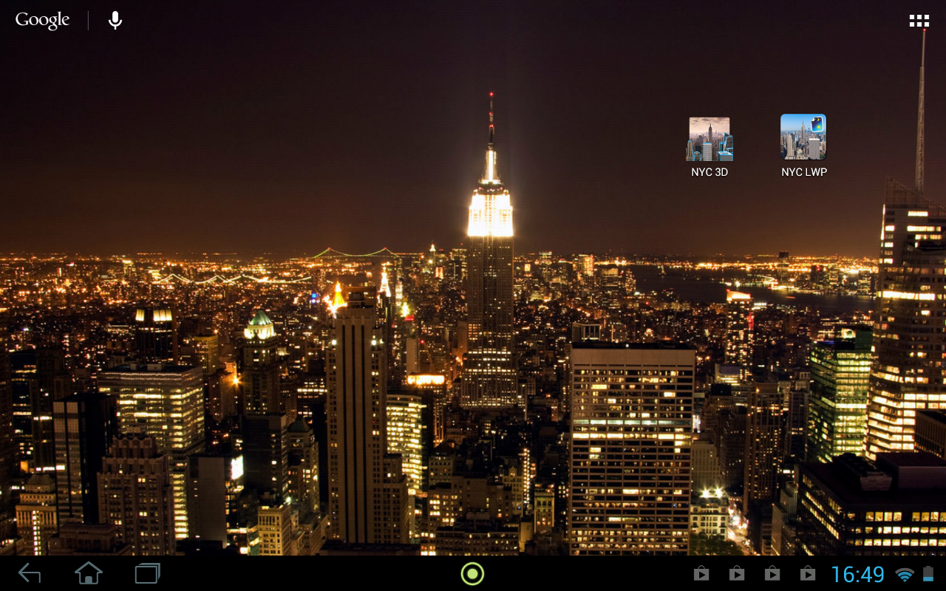This screenshot has width=946, height=591.
Task: Show recent apps overview
Action: (x=148, y=573)
